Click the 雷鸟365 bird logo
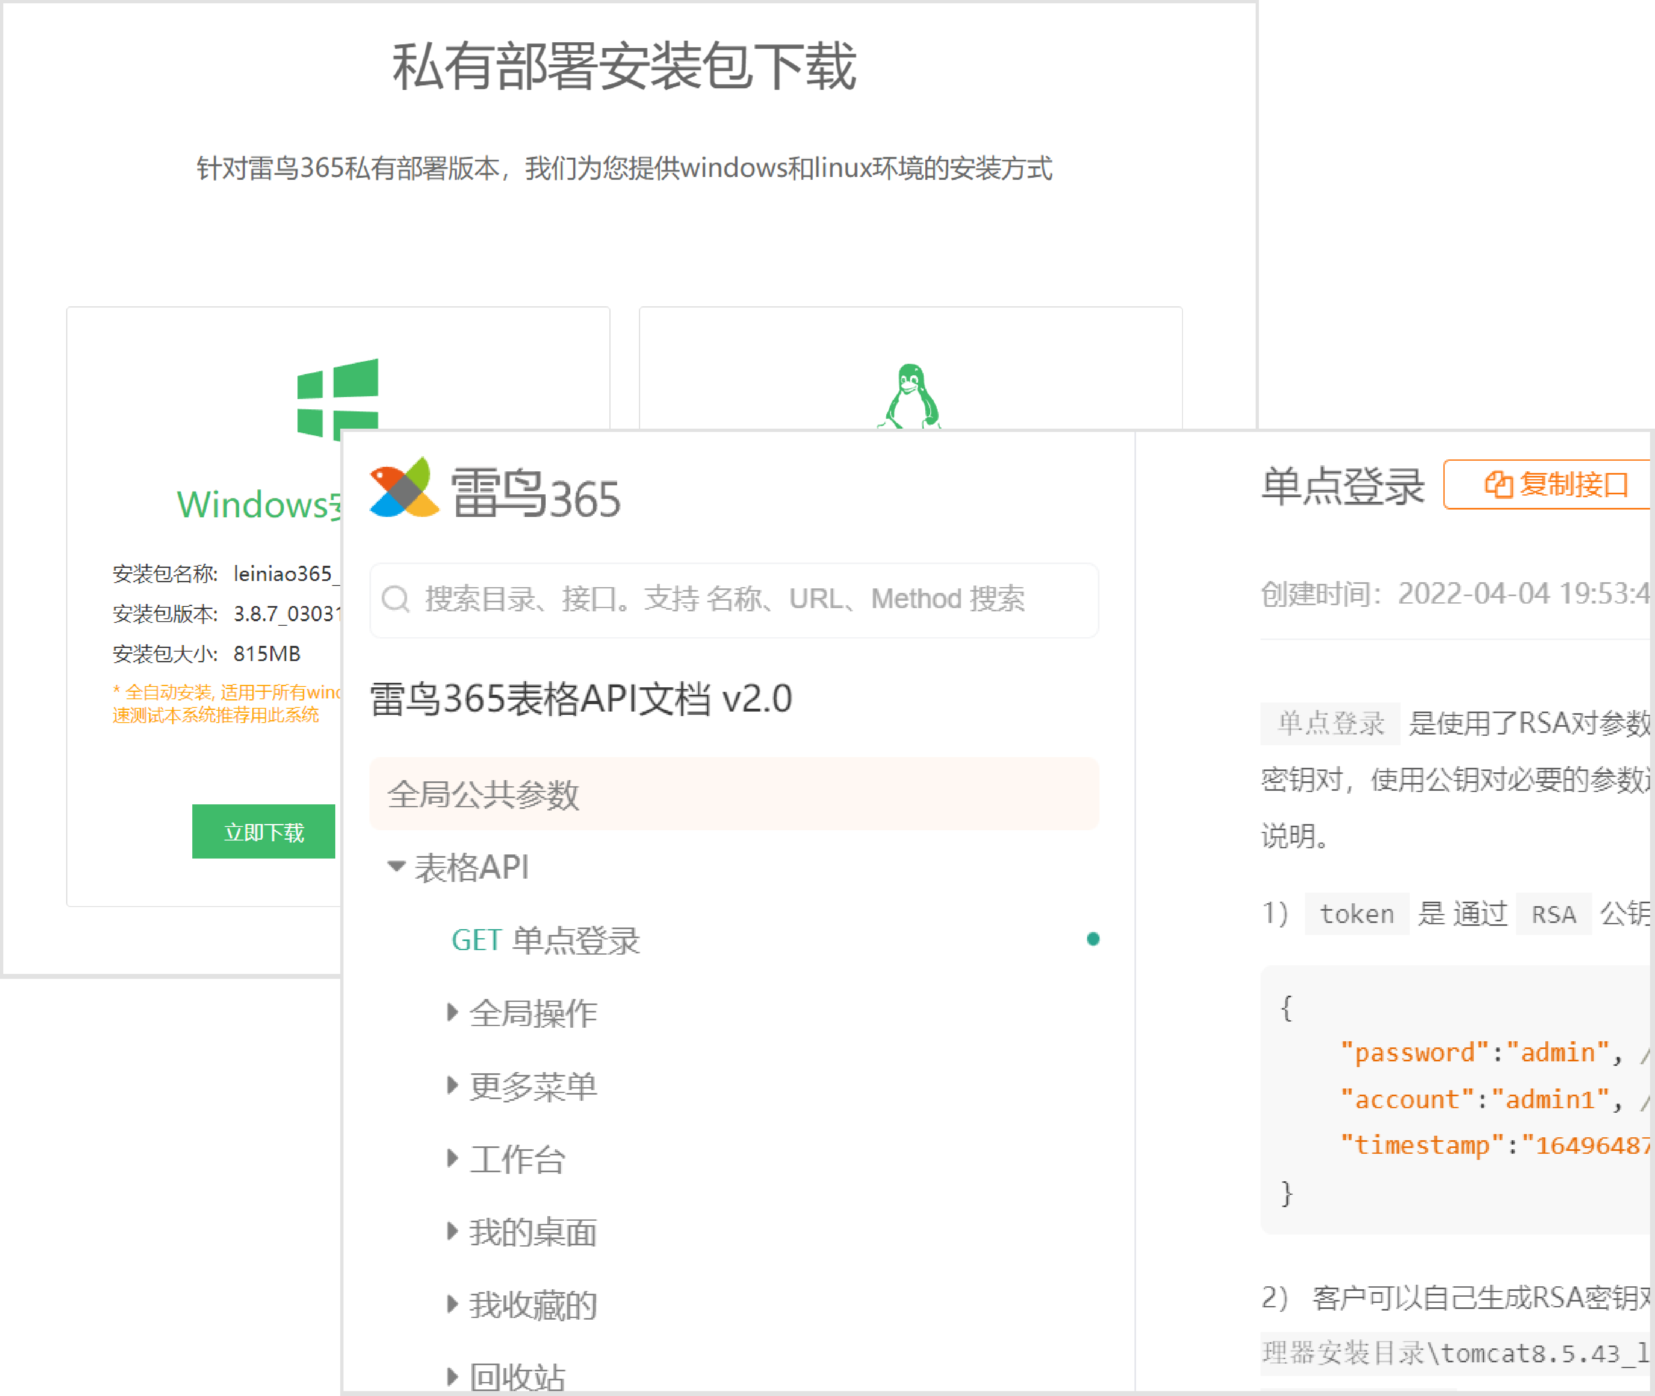 (404, 487)
